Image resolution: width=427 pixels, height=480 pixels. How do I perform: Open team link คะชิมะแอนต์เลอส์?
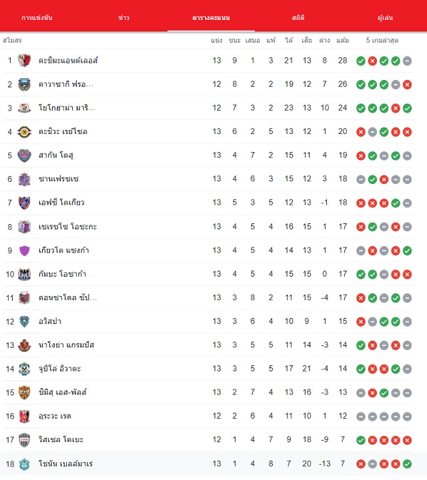[x=68, y=60]
